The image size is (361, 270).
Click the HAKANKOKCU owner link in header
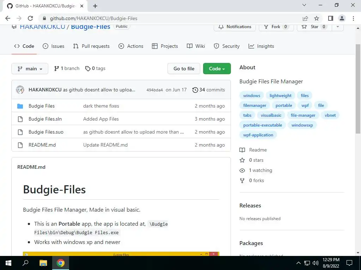click(42, 27)
